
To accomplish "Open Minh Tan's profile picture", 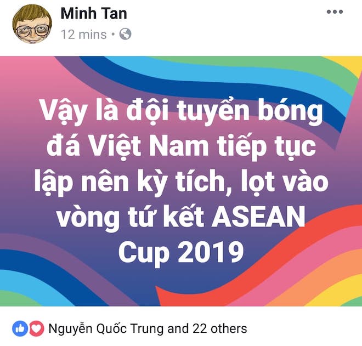I will pos(32,24).
